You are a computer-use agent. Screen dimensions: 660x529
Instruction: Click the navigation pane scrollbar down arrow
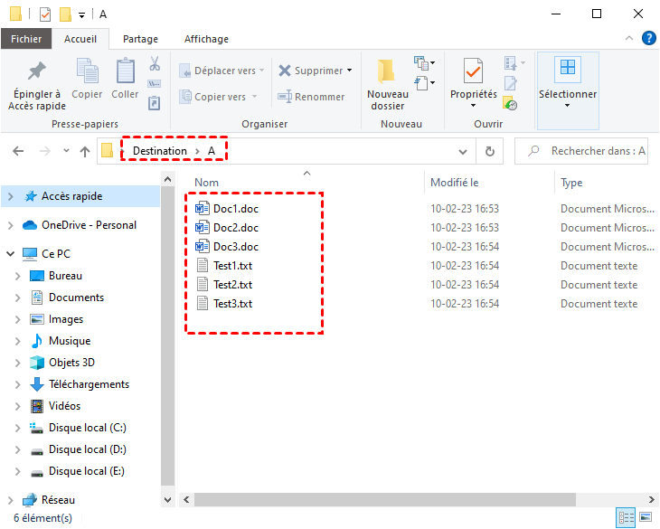167,499
